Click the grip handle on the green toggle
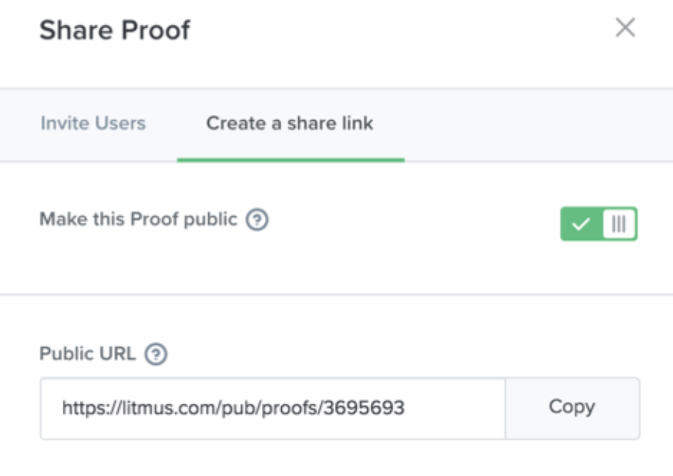Viewport: 673px width, 476px height. coord(619,224)
